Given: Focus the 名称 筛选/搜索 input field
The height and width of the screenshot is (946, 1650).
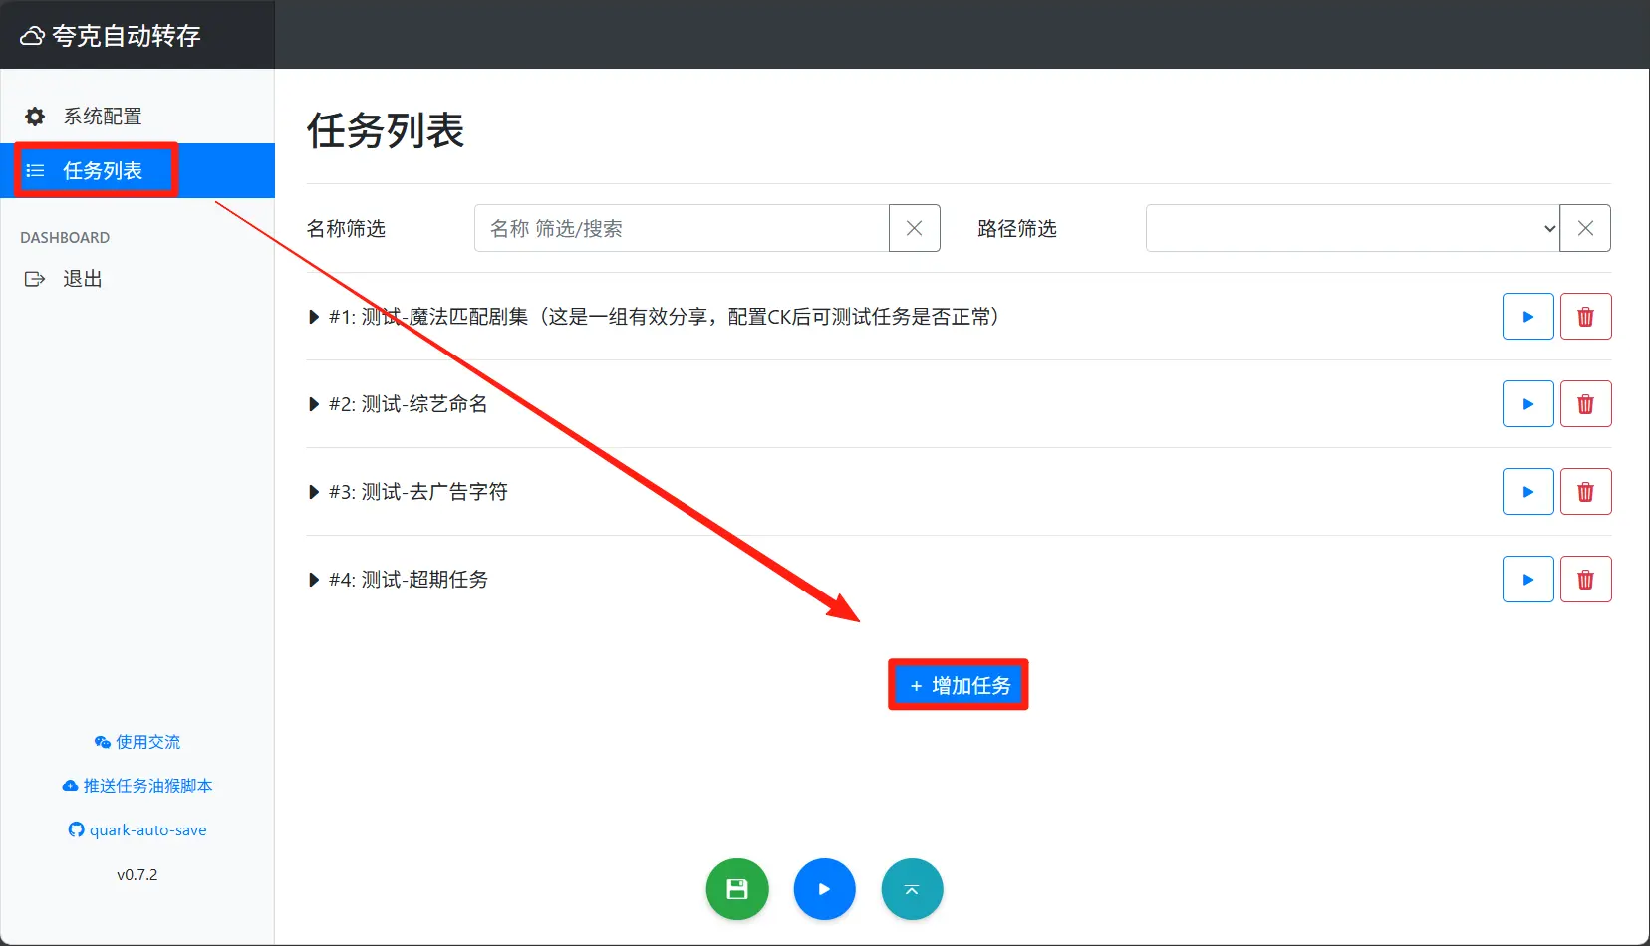Looking at the screenshot, I should [682, 228].
